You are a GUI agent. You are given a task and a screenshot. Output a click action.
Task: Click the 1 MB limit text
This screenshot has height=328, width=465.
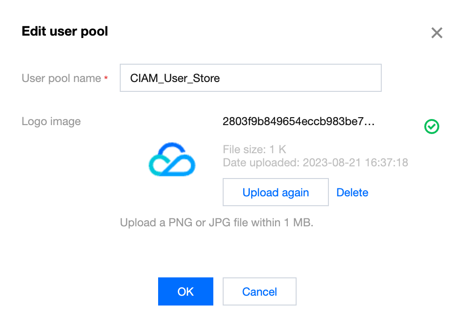point(298,223)
